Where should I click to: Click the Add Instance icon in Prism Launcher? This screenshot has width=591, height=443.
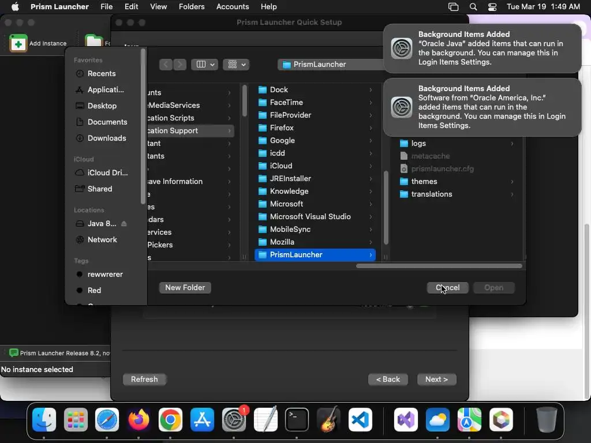pos(18,43)
